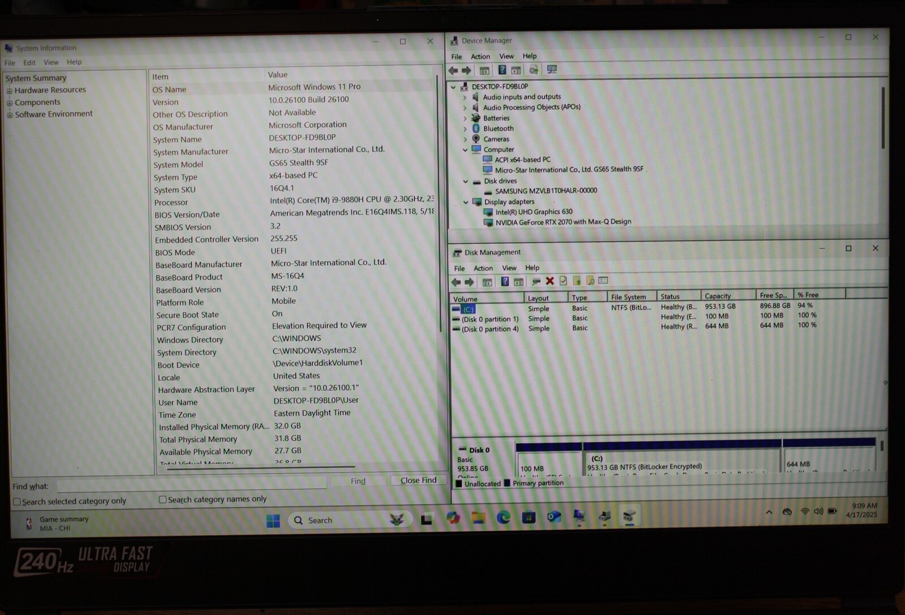This screenshot has width=905, height=615.
Task: Open File menu in System Information
Action: 10,63
